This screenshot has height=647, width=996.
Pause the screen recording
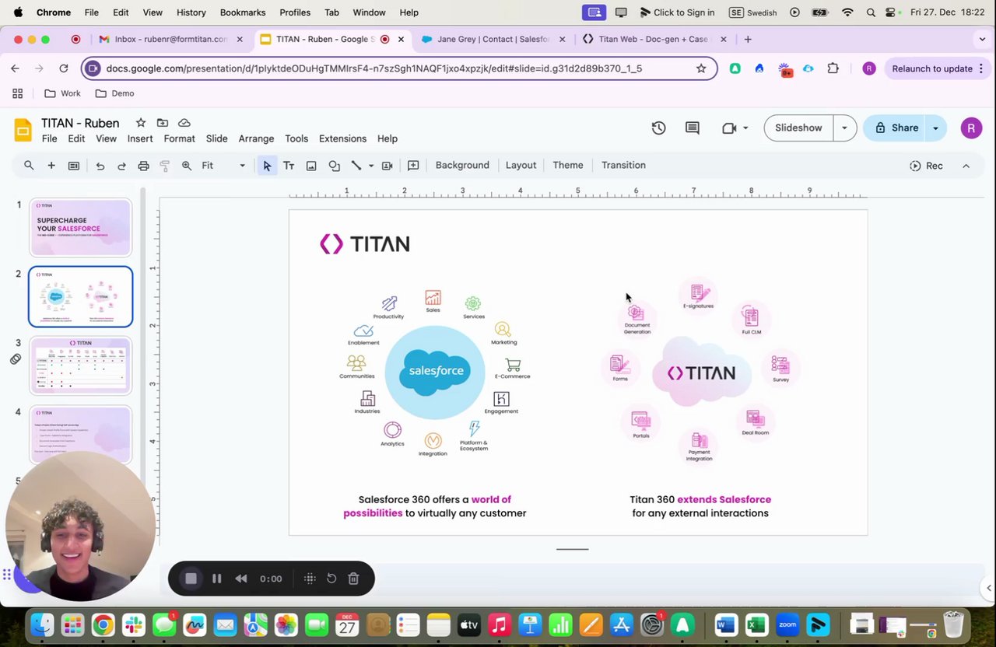(x=217, y=579)
